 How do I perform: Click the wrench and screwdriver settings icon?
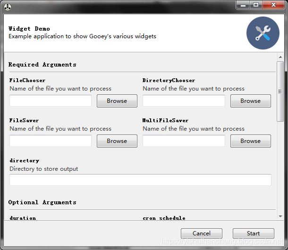click(x=263, y=33)
